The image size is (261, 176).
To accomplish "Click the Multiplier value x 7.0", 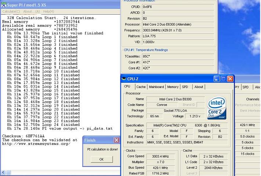I will click(x=160, y=162).
